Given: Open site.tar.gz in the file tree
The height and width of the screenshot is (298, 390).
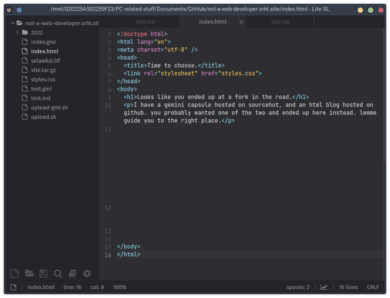Looking at the screenshot, I should pos(43,70).
